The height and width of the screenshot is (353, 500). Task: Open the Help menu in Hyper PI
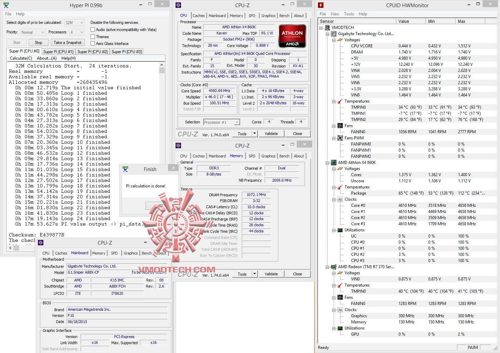click(20, 14)
